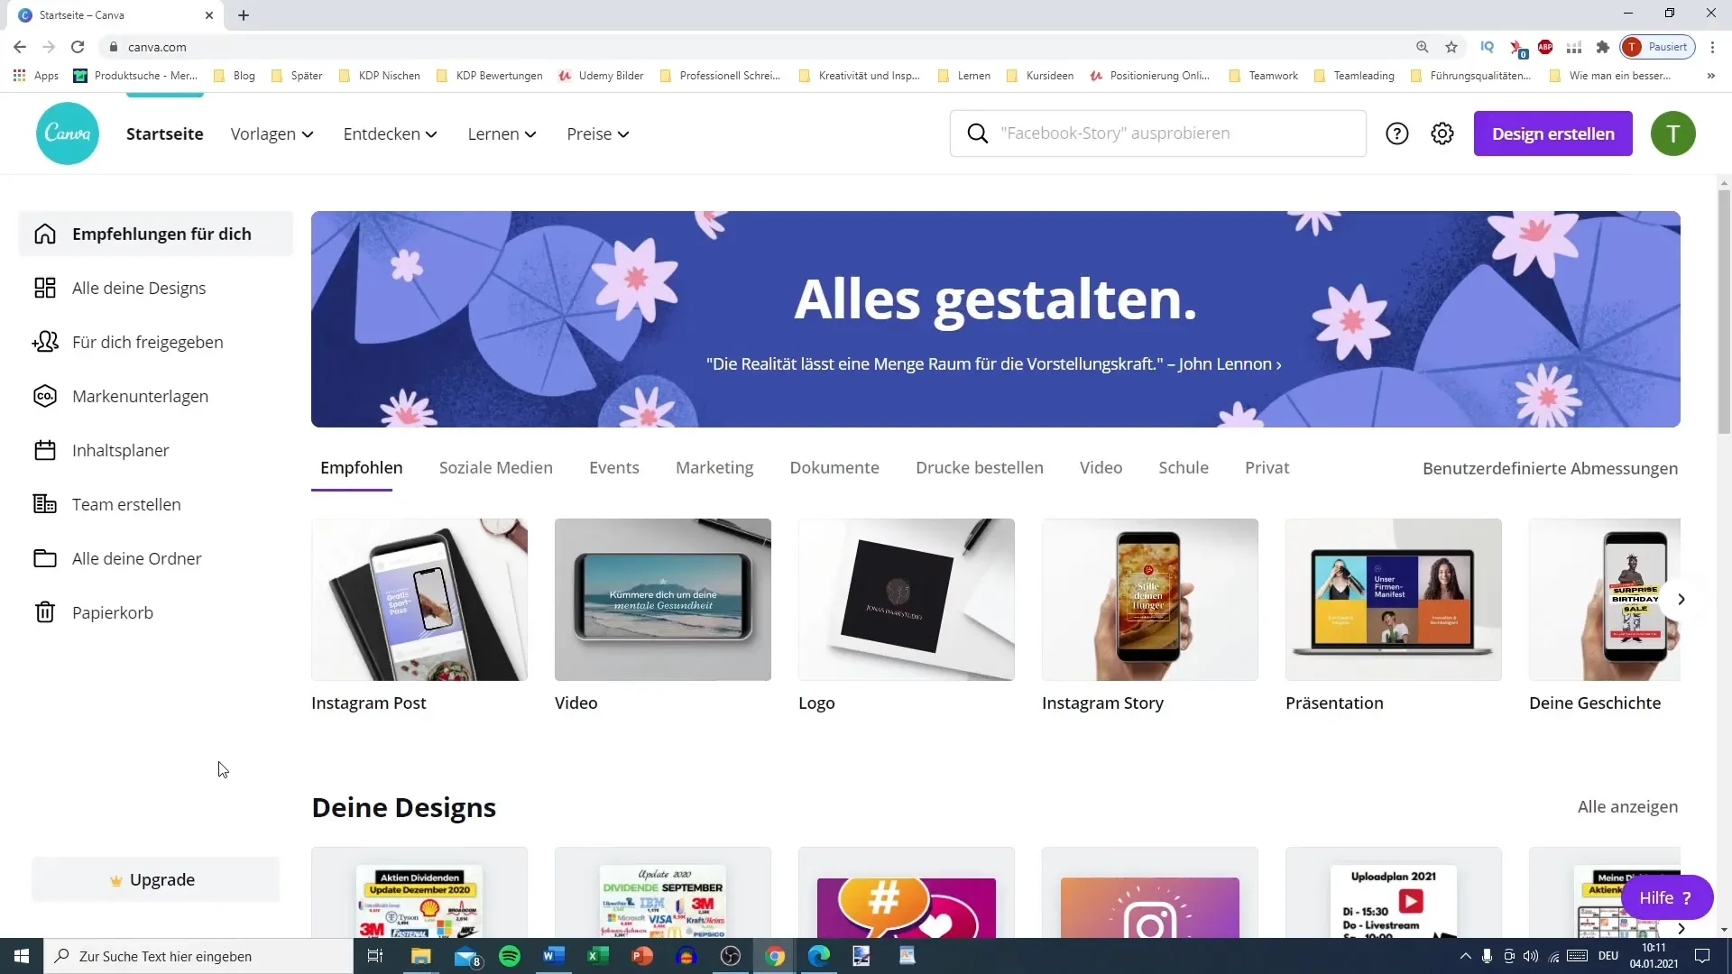Open the zoom magnifier icon in the address bar

[x=1423, y=47]
